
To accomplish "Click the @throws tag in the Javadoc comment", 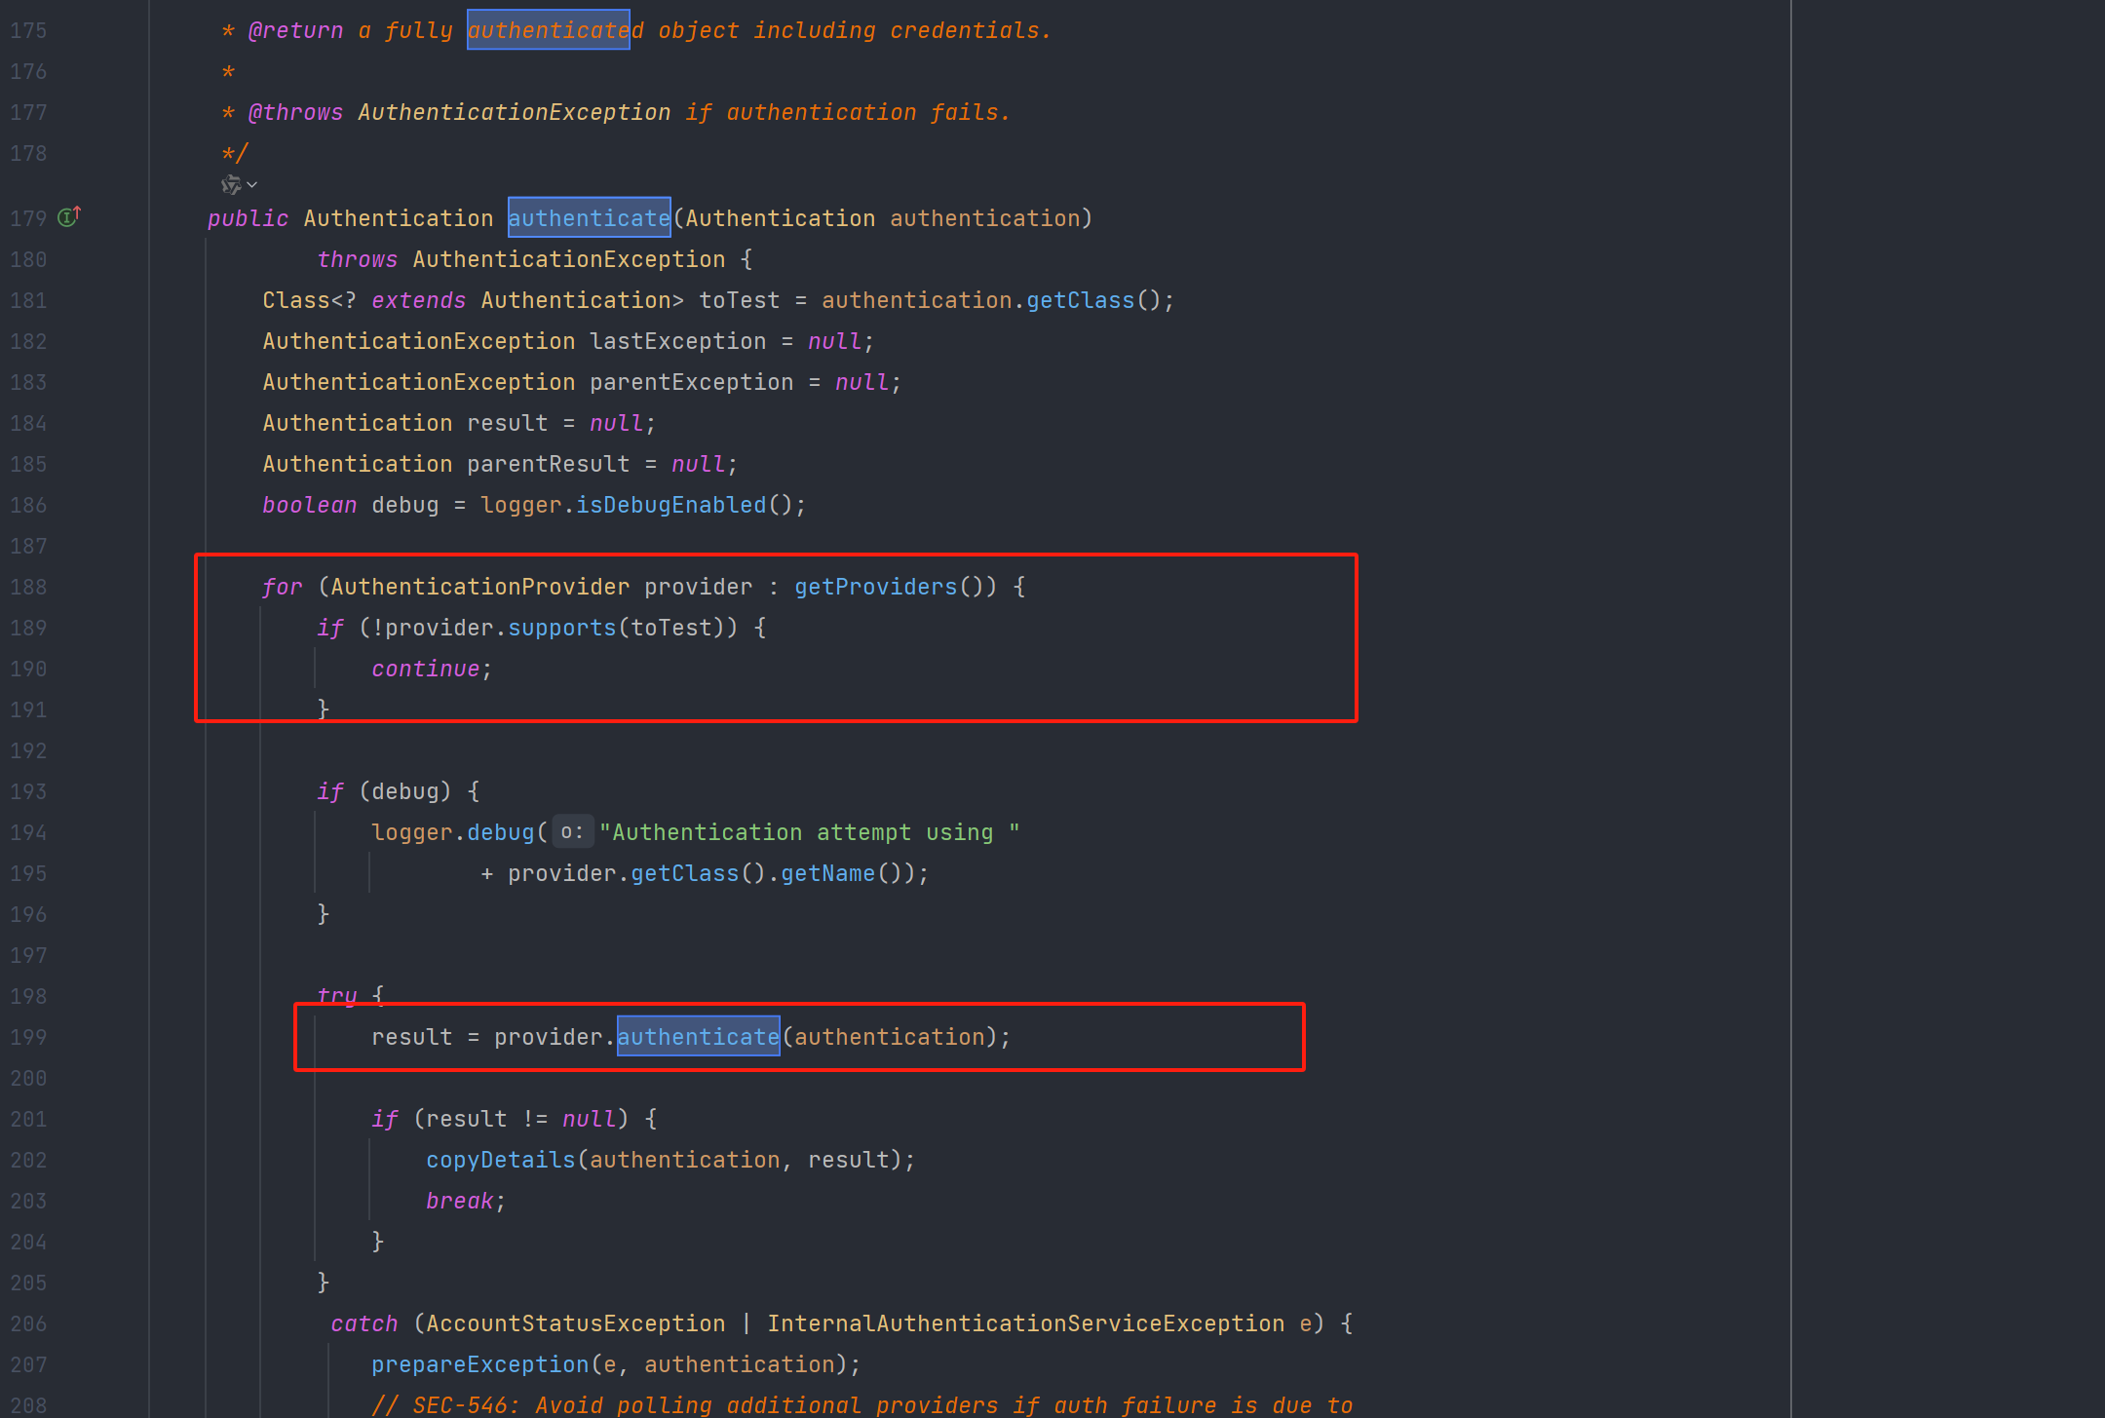I will 295,112.
